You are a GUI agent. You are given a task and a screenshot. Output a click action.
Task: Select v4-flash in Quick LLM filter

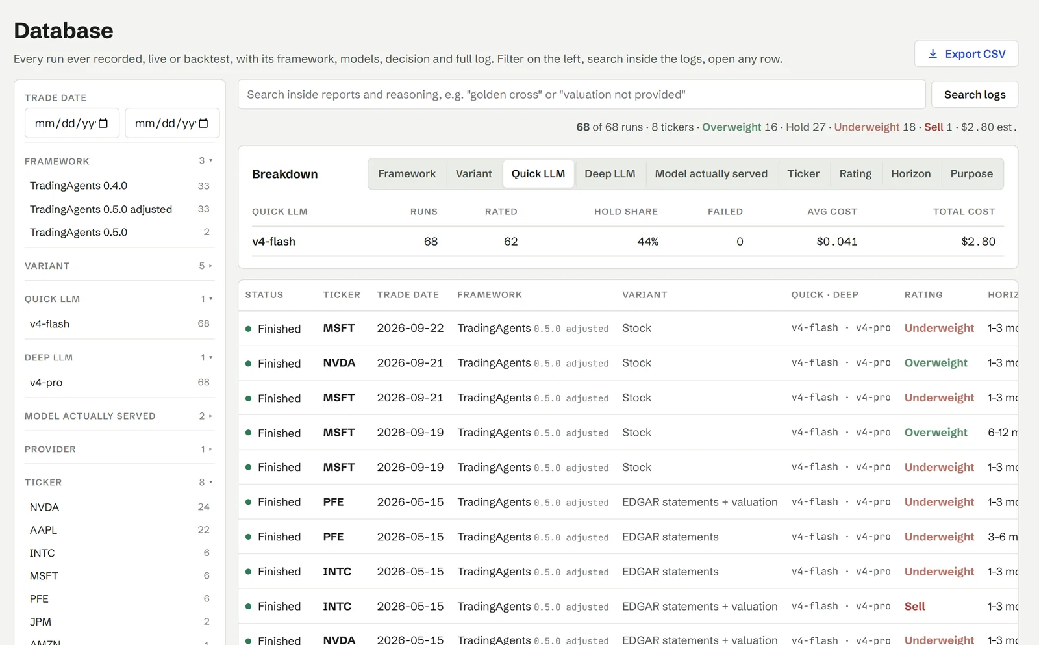click(x=119, y=323)
